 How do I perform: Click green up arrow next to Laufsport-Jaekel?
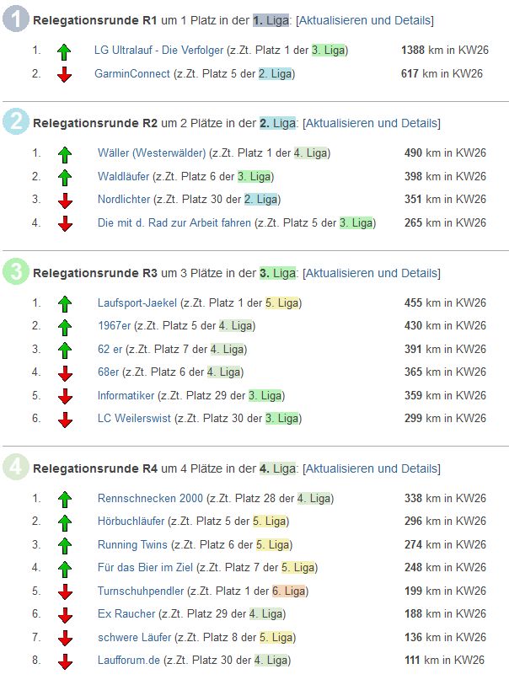coord(65,302)
